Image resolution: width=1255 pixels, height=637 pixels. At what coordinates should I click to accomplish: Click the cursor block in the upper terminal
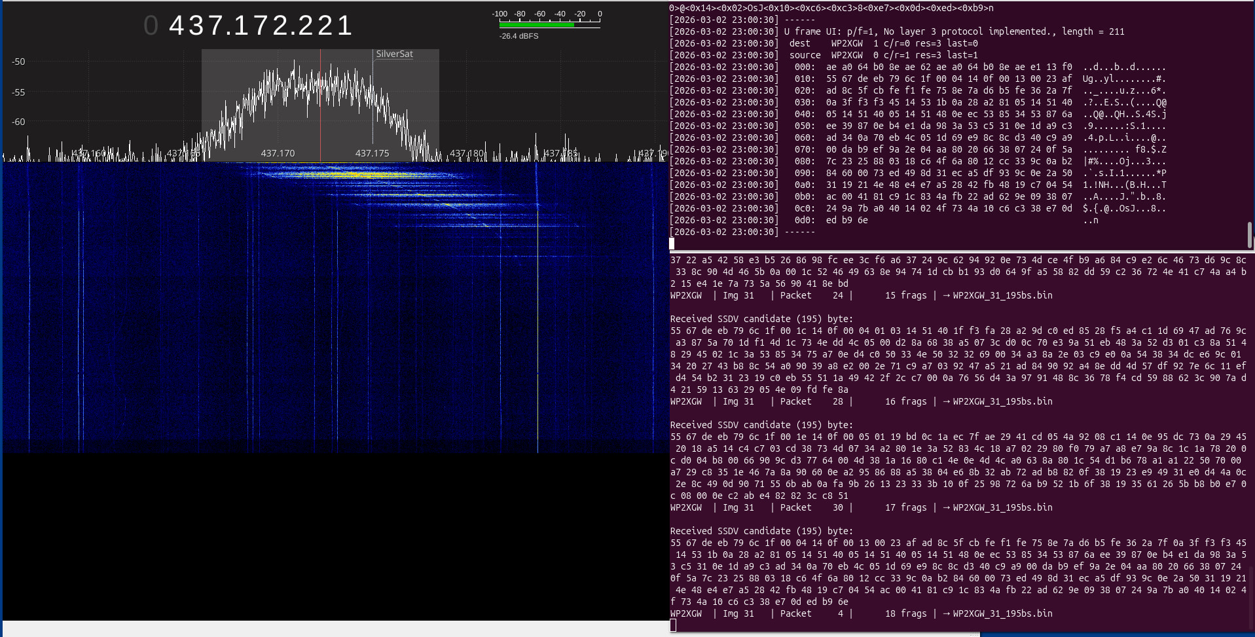pos(672,244)
